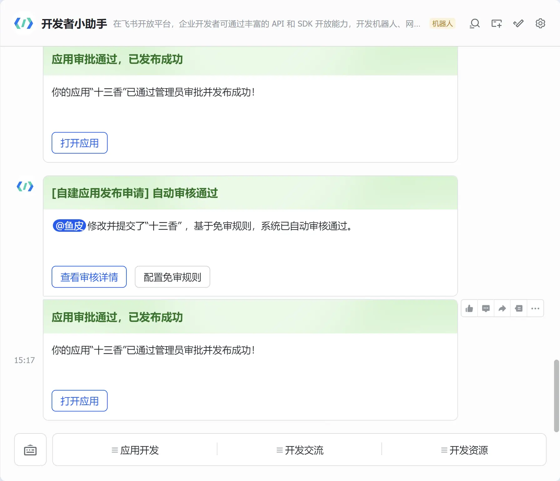Click the @鱼皮 mention
The width and height of the screenshot is (560, 481).
pyautogui.click(x=69, y=225)
